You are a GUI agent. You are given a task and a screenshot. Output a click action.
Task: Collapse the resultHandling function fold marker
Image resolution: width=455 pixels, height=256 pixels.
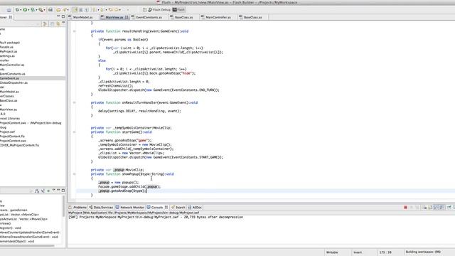point(74,31)
